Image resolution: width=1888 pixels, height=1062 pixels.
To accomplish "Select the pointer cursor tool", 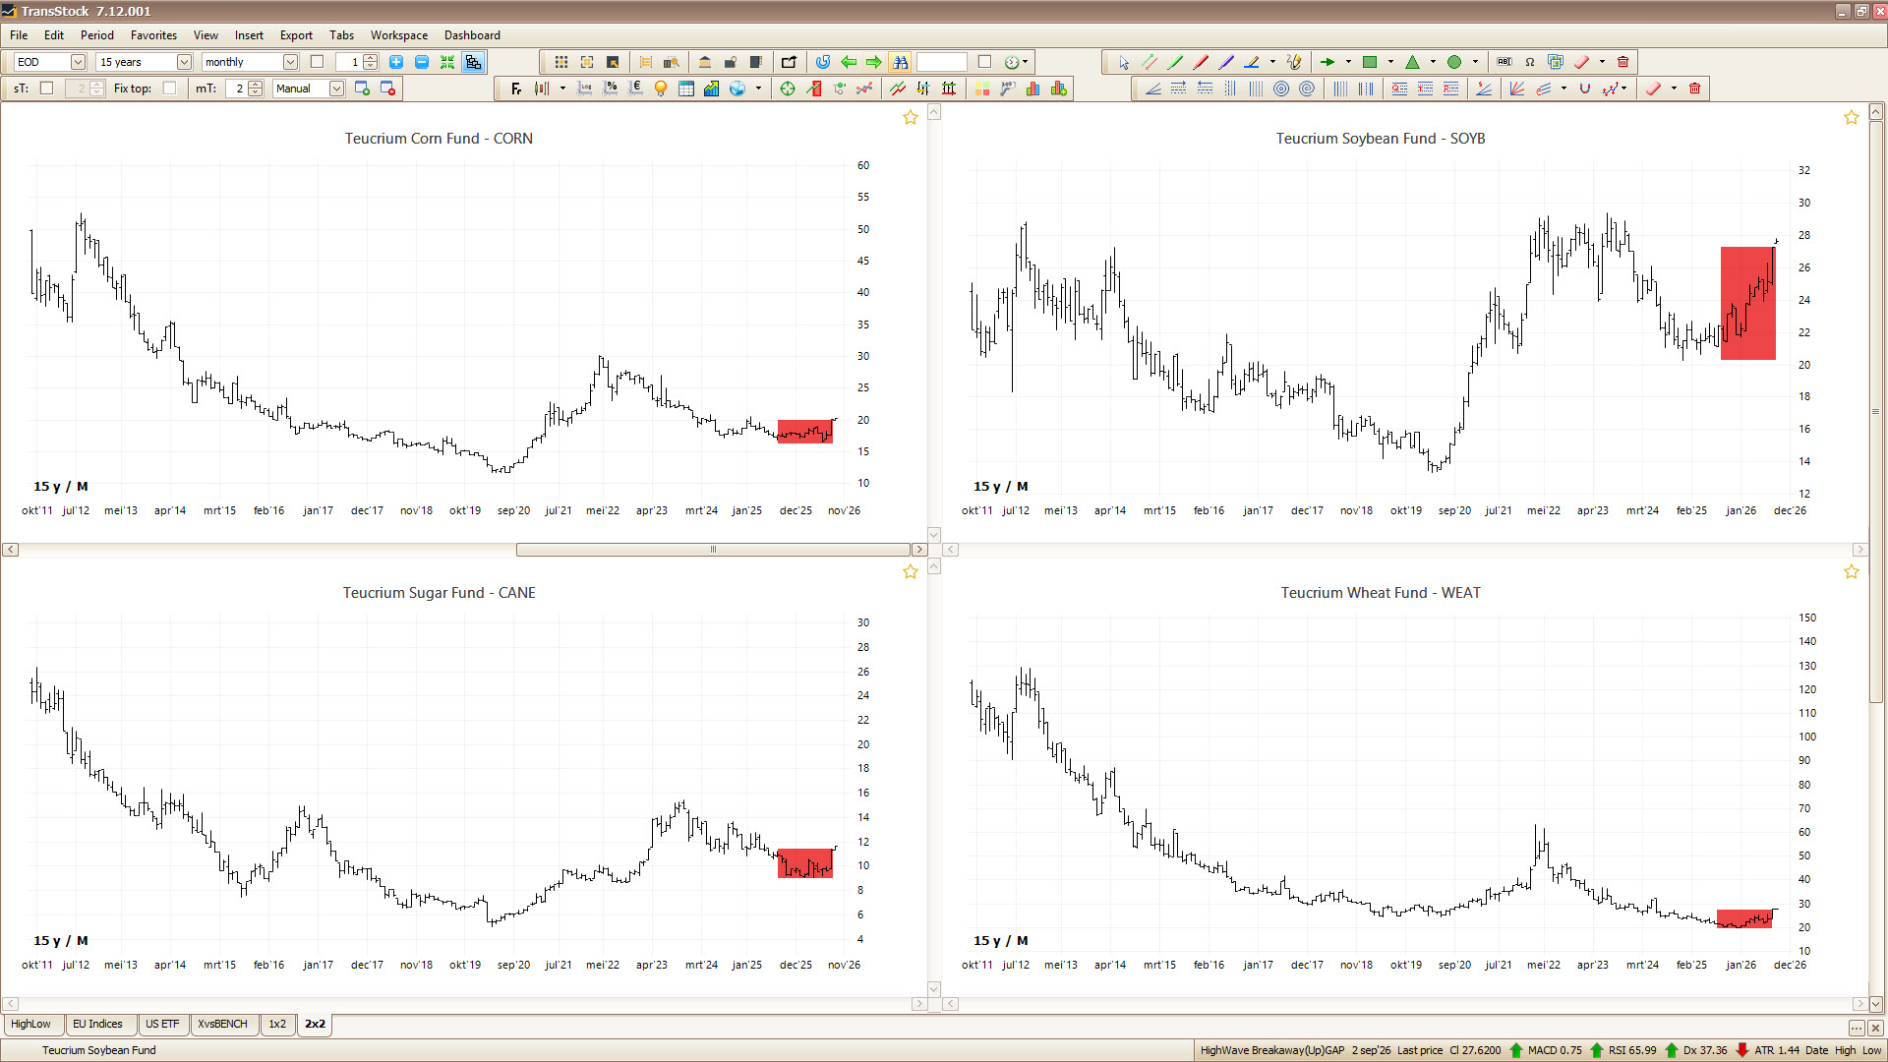I will 1124,62.
